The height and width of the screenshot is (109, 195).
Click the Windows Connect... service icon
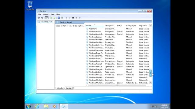pyautogui.click(x=87, y=48)
